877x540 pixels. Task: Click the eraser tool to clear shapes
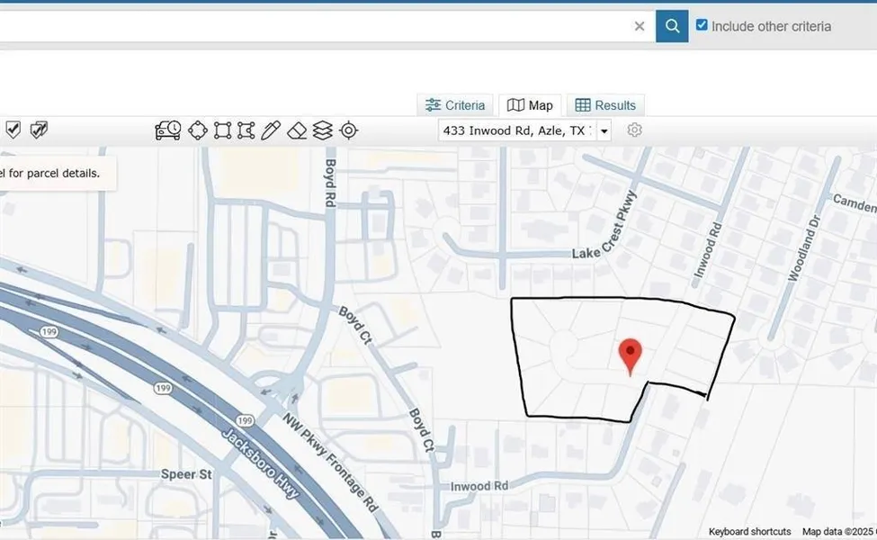(297, 130)
